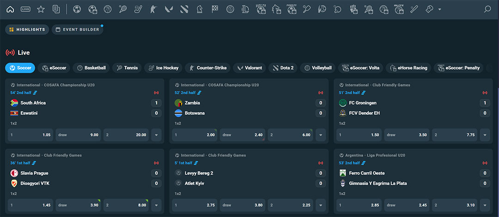Click live stream icon on FC Groningen match
Viewport: 499px width, 217px height.
tap(485, 93)
